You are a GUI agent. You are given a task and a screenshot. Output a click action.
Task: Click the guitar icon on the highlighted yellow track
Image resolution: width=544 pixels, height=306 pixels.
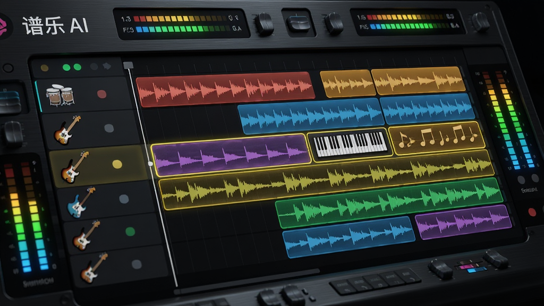[x=74, y=166]
